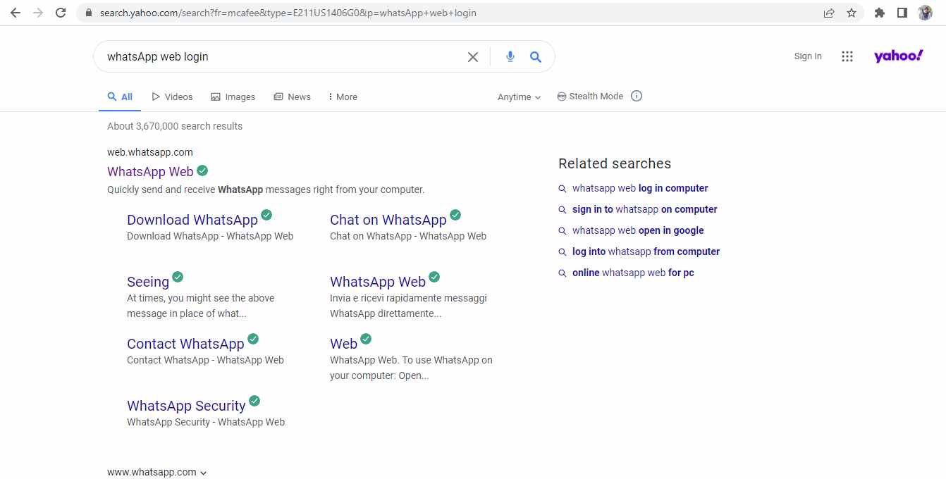Submit search with the magnifier icon
Viewport: 946px width, 479px height.
pos(536,57)
